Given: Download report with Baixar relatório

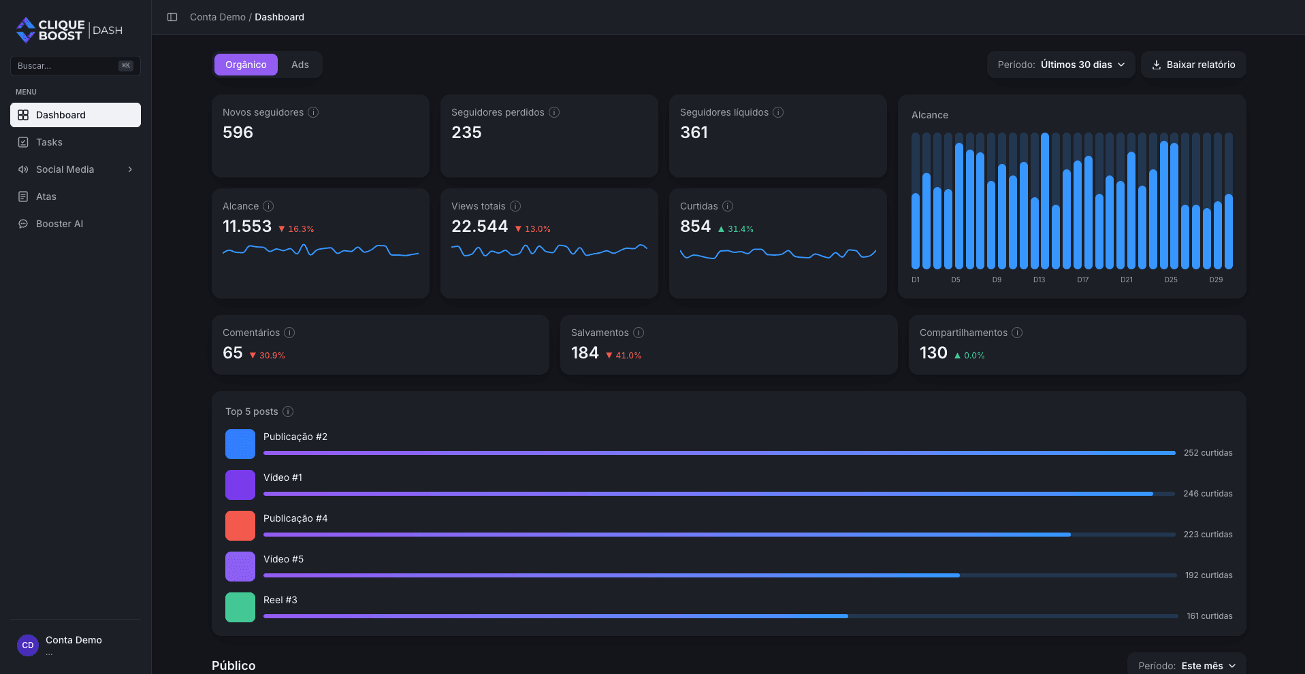Looking at the screenshot, I should pos(1193,65).
